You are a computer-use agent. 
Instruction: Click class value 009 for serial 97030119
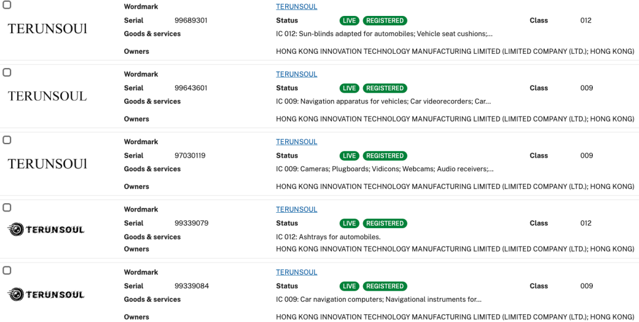(x=586, y=155)
